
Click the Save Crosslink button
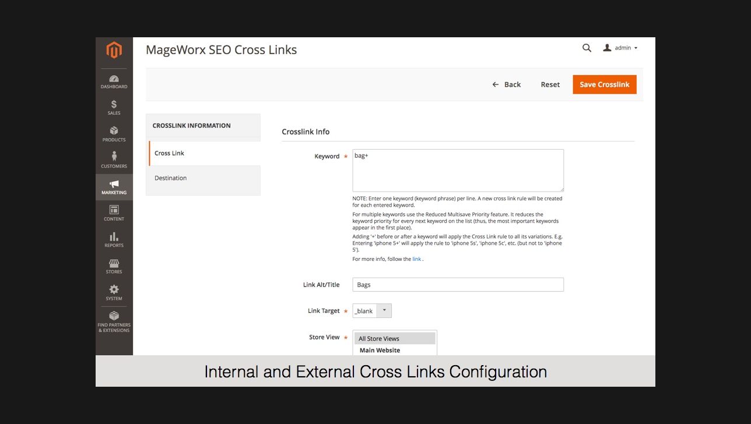[604, 84]
